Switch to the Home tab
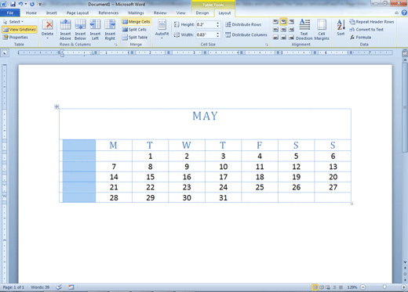Viewport: 408px width, 292px height. 31,13
